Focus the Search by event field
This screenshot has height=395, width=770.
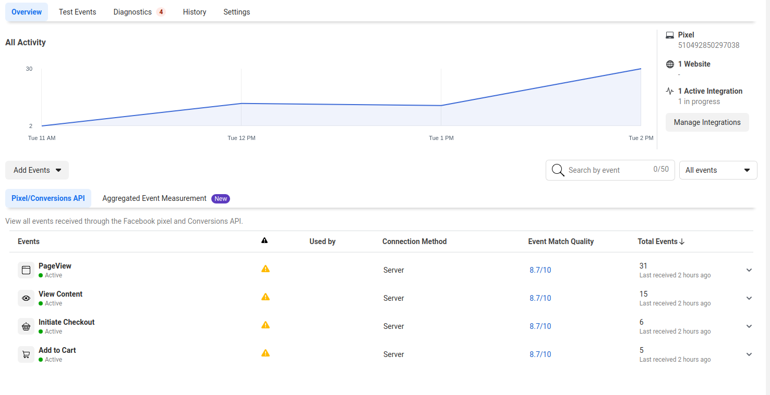(x=610, y=170)
